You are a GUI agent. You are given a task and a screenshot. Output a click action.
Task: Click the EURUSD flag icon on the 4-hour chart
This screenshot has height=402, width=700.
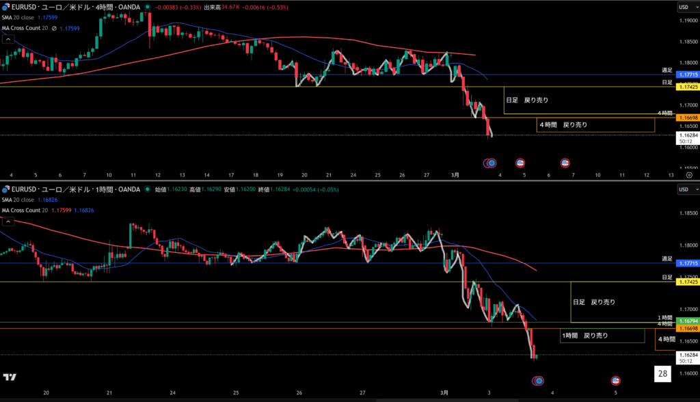pyautogui.click(x=6, y=7)
